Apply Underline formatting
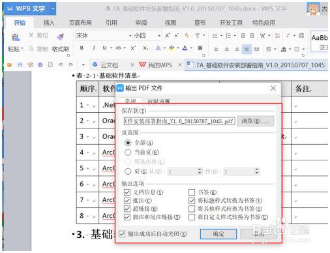The height and width of the screenshot is (253, 330). [104, 48]
